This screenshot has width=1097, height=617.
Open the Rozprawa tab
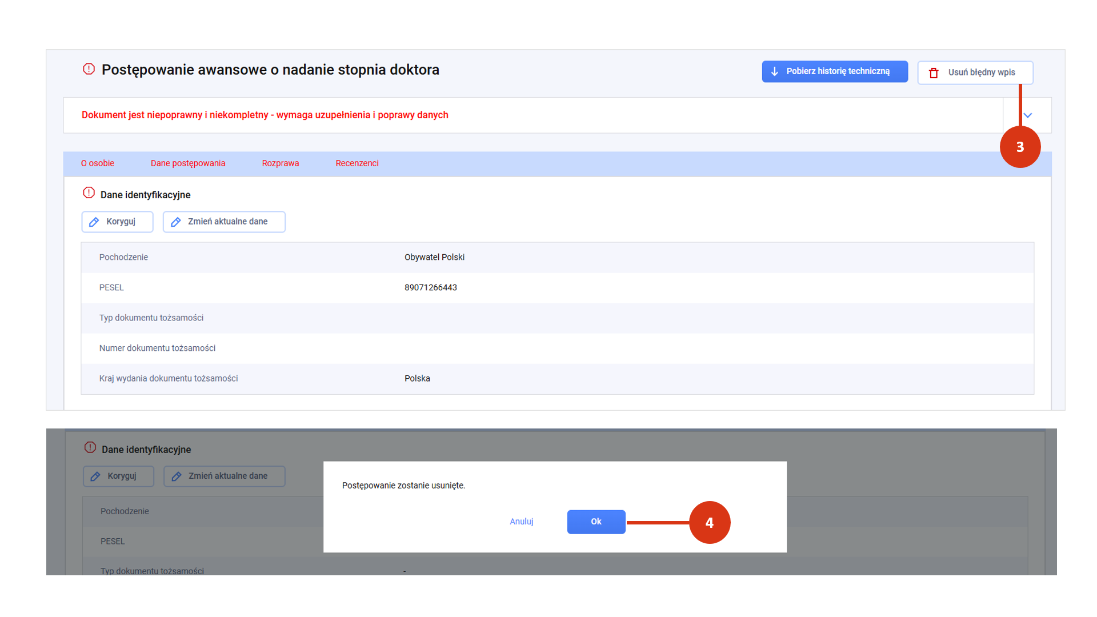click(280, 163)
